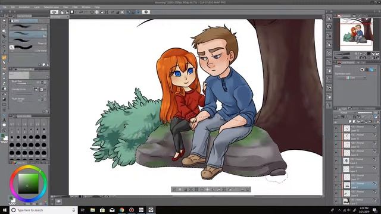The image size is (381, 214).
Task: Open Google Chrome from taskbar
Action: [121, 210]
